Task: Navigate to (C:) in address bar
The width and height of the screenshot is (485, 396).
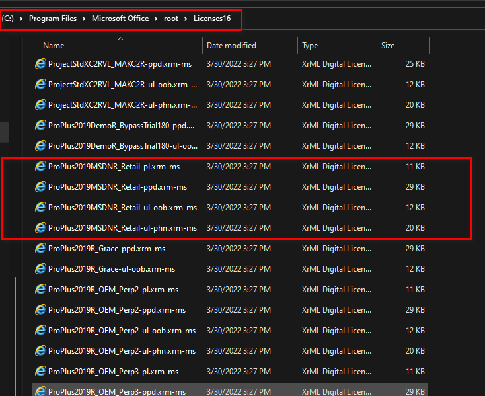Action: [8, 19]
